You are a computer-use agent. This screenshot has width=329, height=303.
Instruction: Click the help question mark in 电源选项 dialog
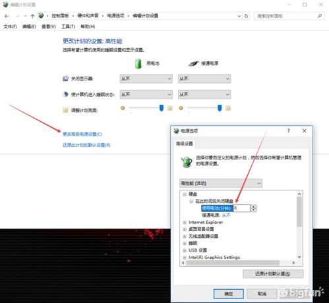(289, 131)
